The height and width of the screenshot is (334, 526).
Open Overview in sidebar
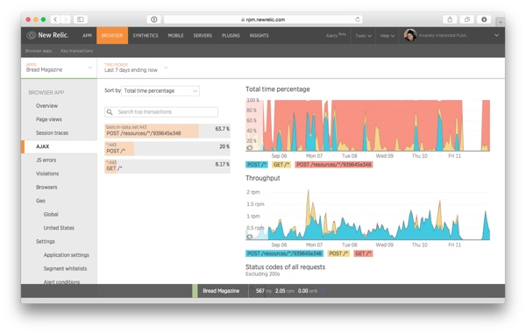click(47, 105)
